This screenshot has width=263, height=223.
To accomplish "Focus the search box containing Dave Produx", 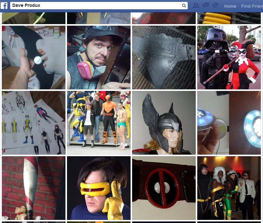I will (99, 6).
